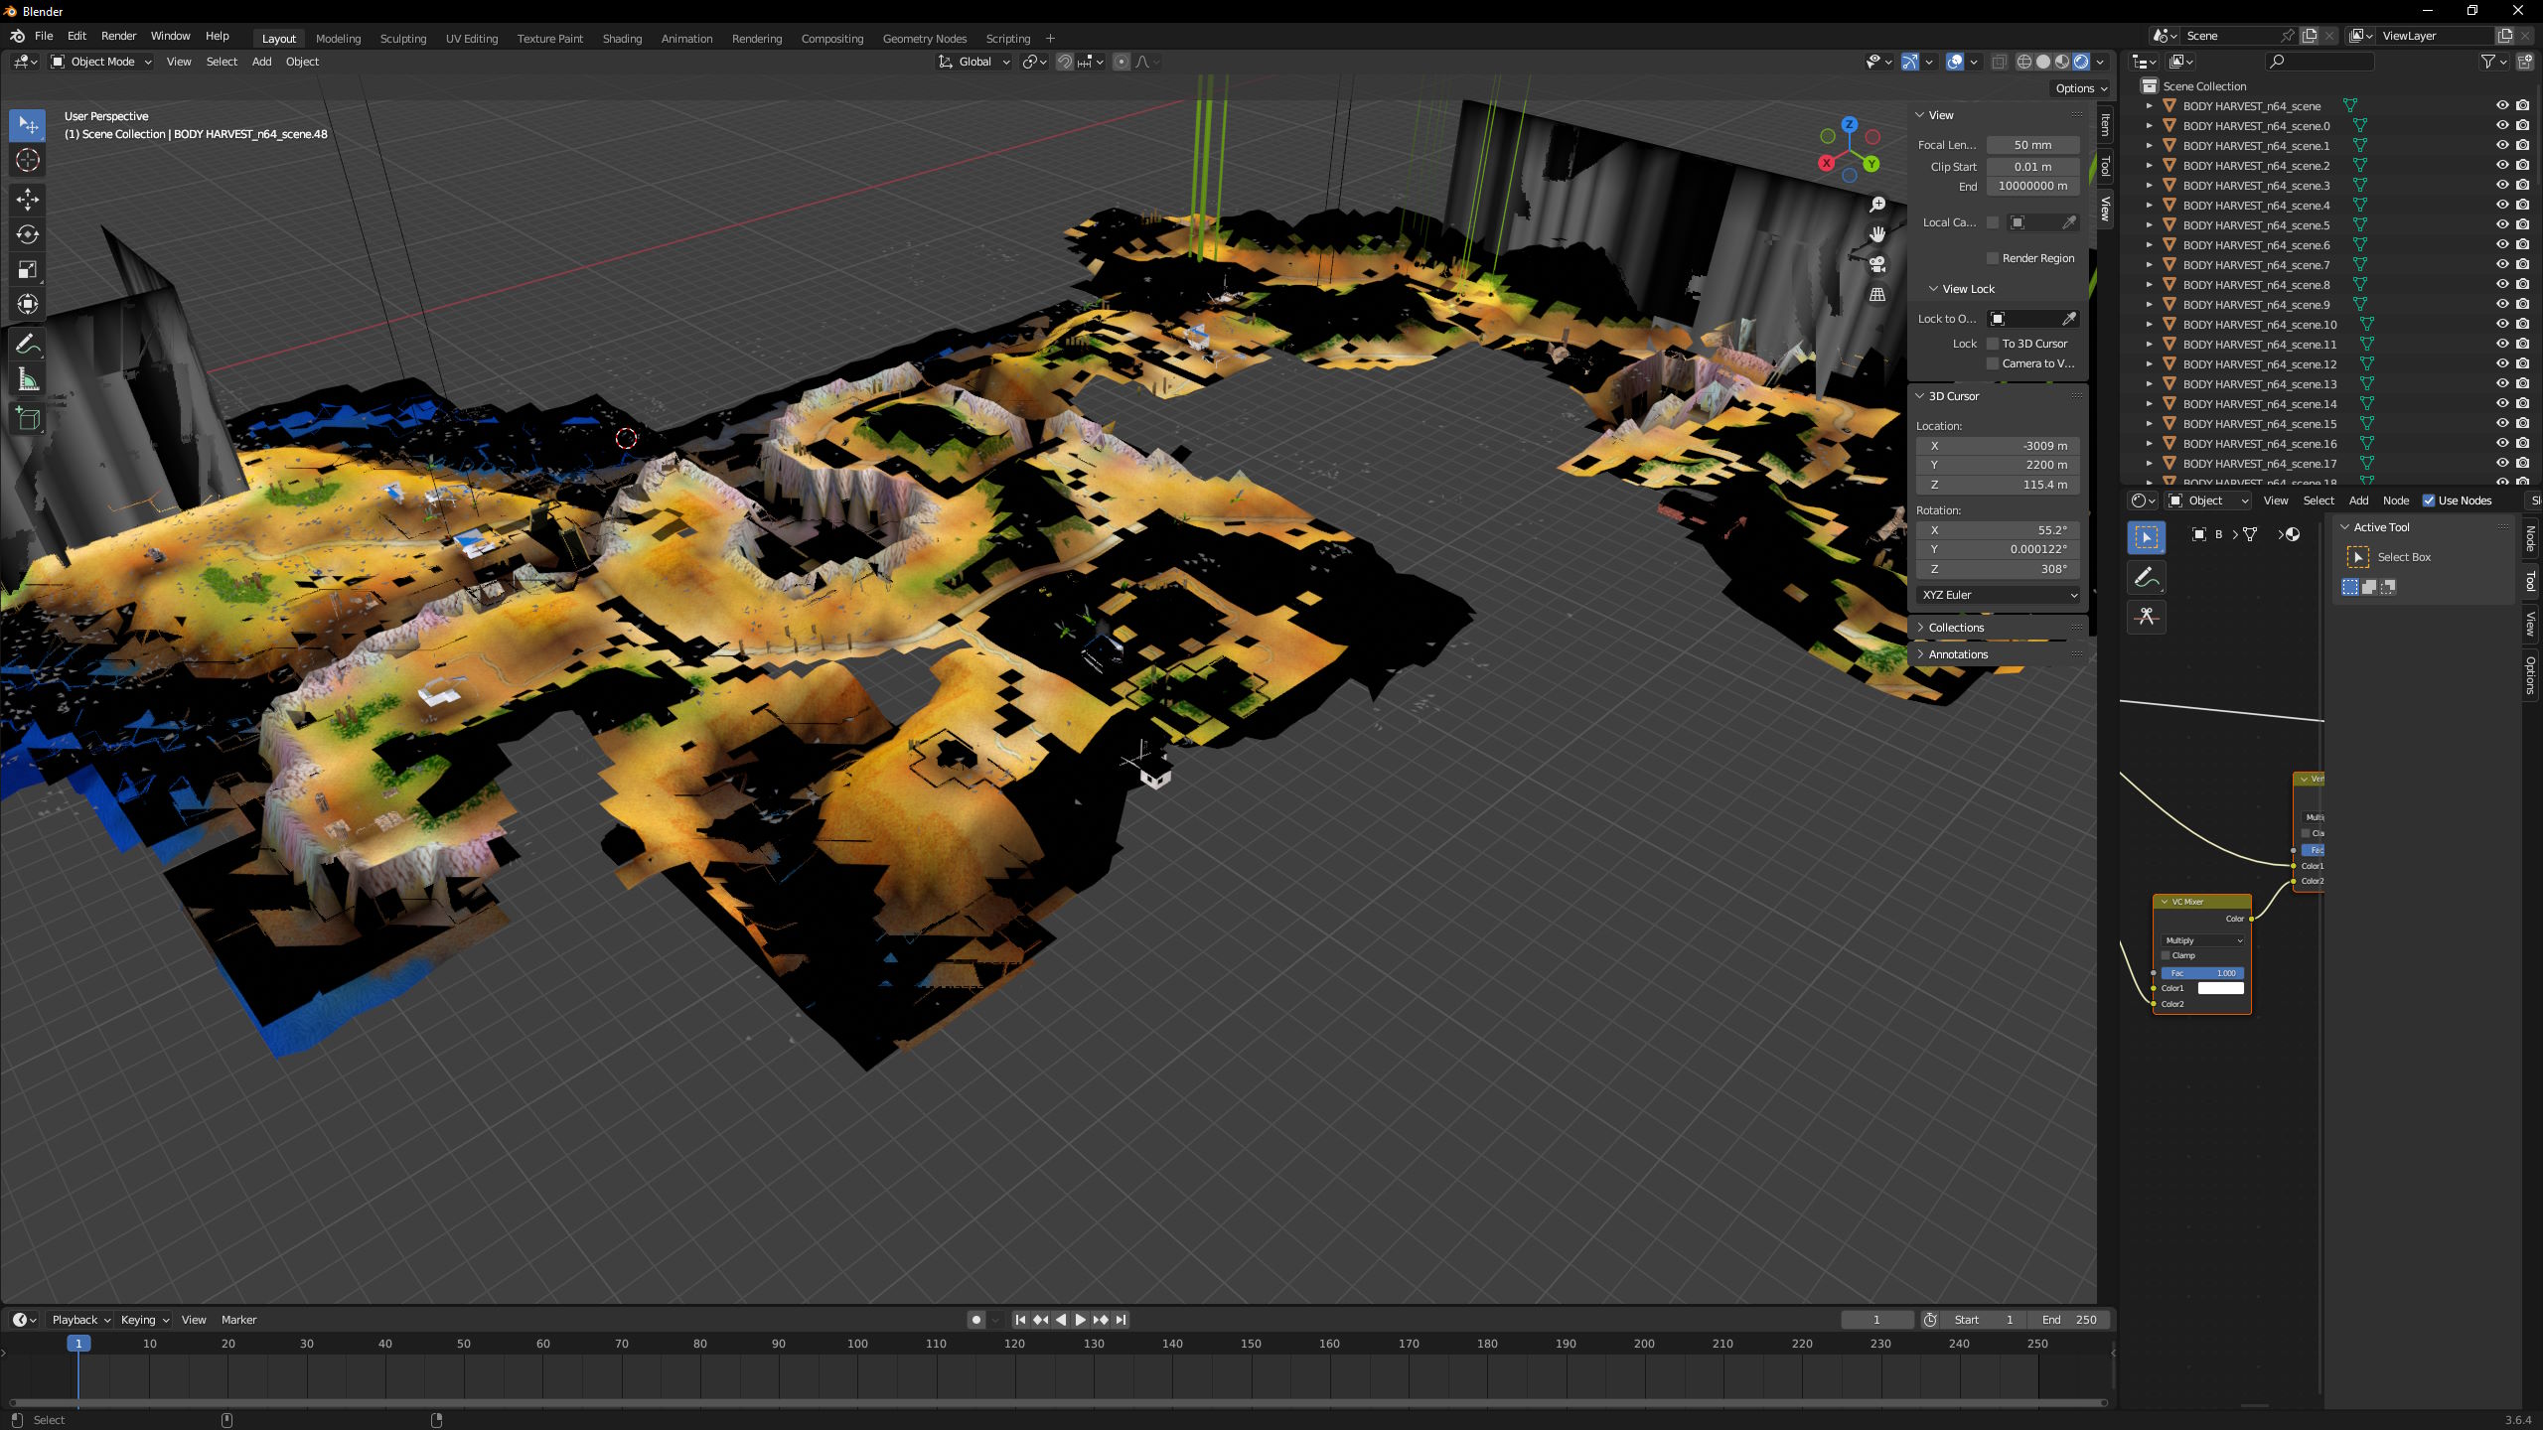Open the Geometry Nodes workspace tab
This screenshot has width=2543, height=1430.
[x=924, y=39]
